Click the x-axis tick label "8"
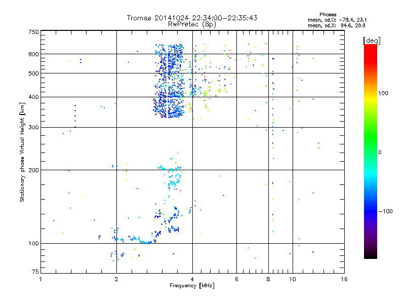Viewport: 405px width, 304px height. coord(268,279)
